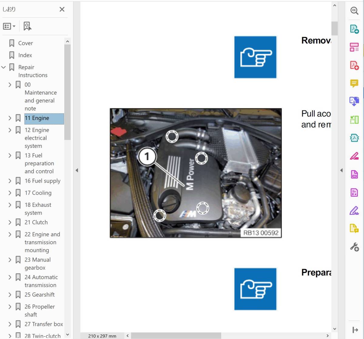Open the Index bookmark
This screenshot has height=339, width=364.
click(x=25, y=55)
